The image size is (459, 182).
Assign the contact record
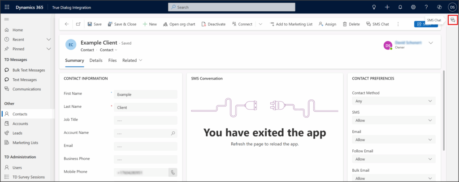pyautogui.click(x=328, y=24)
